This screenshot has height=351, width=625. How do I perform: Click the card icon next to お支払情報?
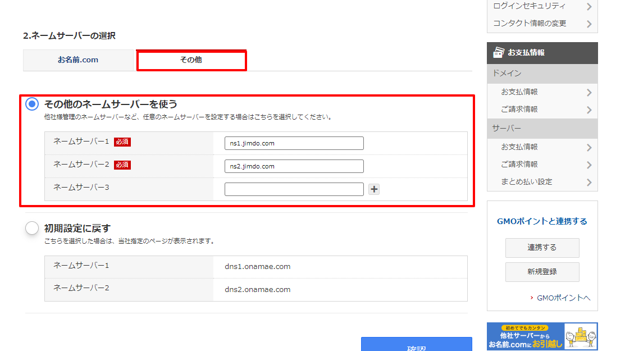(x=498, y=53)
